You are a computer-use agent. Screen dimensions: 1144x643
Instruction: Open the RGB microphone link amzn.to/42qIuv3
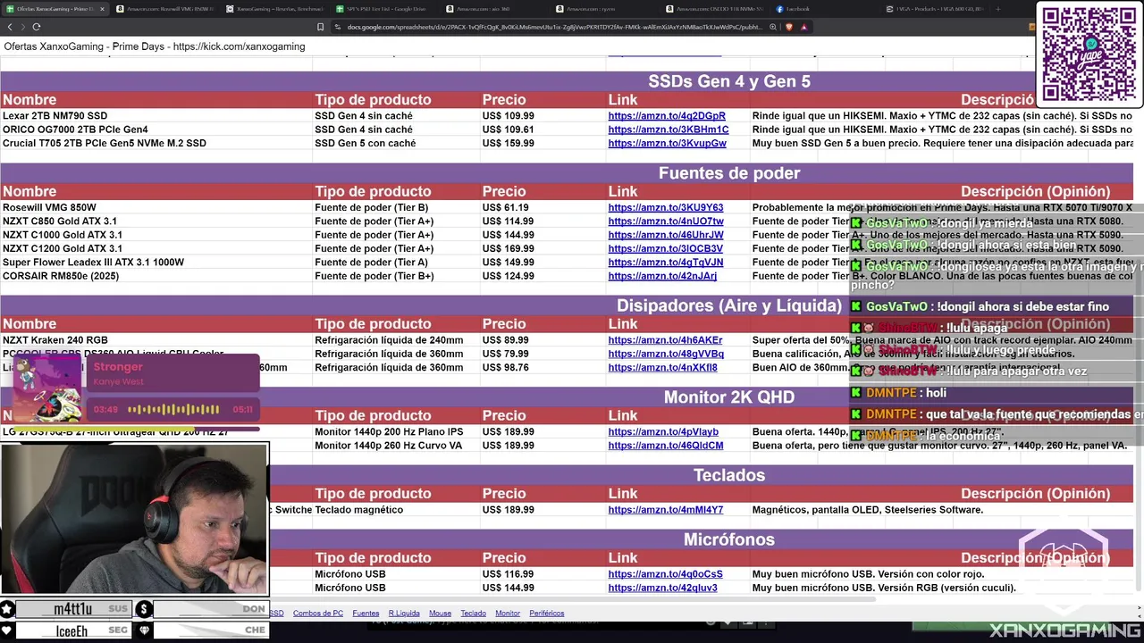(662, 588)
